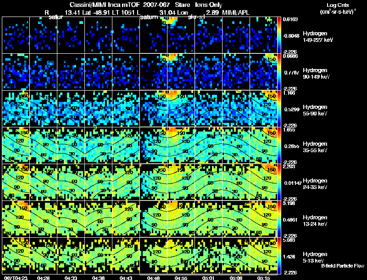Click the 04:38 panel in the 24-35 keV row
This screenshot has width=367, height=280.
[x=98, y=182]
